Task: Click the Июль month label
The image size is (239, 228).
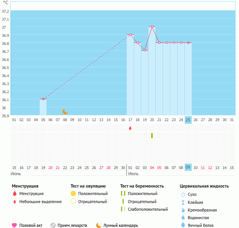Action: tap(133, 174)
